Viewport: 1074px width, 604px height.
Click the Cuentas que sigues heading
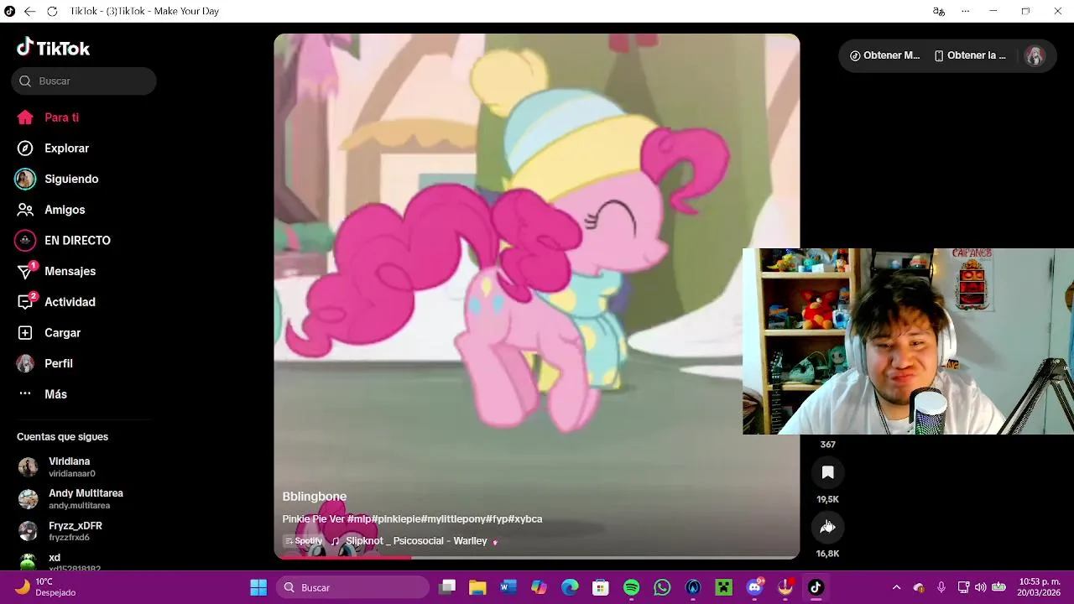pos(62,437)
